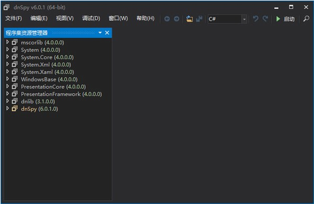314x204 pixels.
Task: Click the PresentationCore assembly icon
Action: pyautogui.click(x=15, y=87)
